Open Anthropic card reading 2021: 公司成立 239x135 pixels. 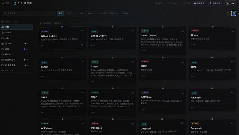pos(212,100)
